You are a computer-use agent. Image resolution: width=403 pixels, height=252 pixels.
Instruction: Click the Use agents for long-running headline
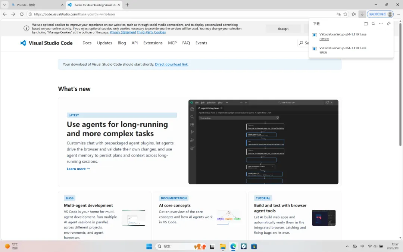click(x=117, y=129)
